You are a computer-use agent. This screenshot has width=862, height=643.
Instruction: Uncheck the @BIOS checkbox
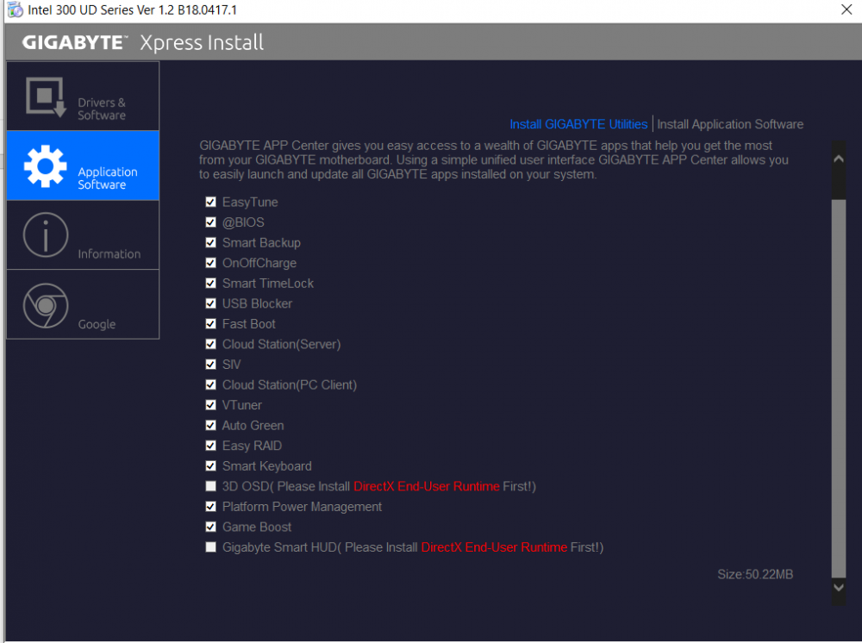pyautogui.click(x=210, y=222)
